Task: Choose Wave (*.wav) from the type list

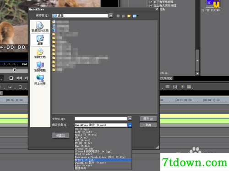Action: click(x=103, y=166)
